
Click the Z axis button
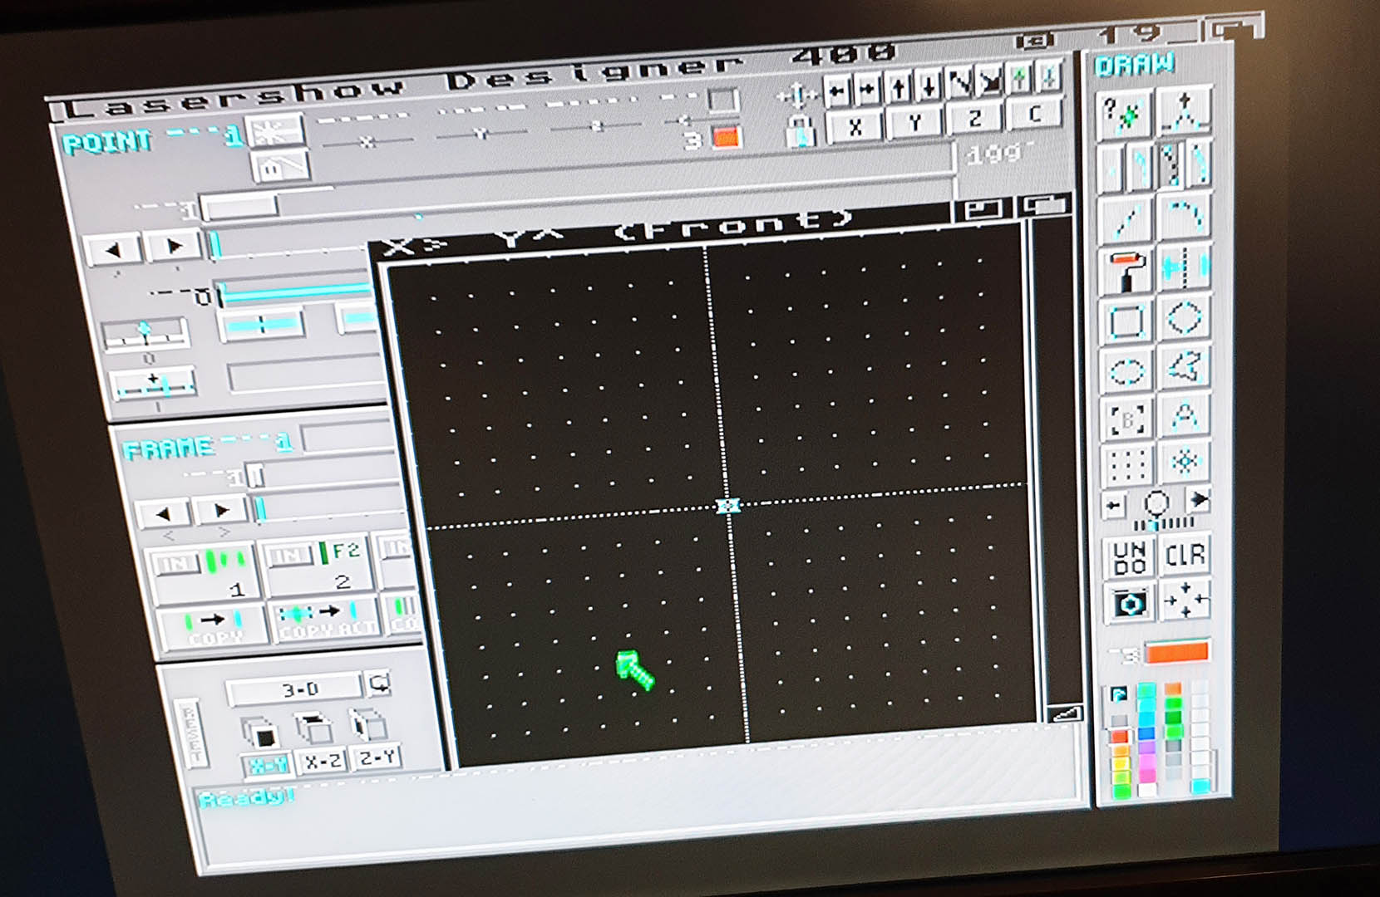(974, 119)
